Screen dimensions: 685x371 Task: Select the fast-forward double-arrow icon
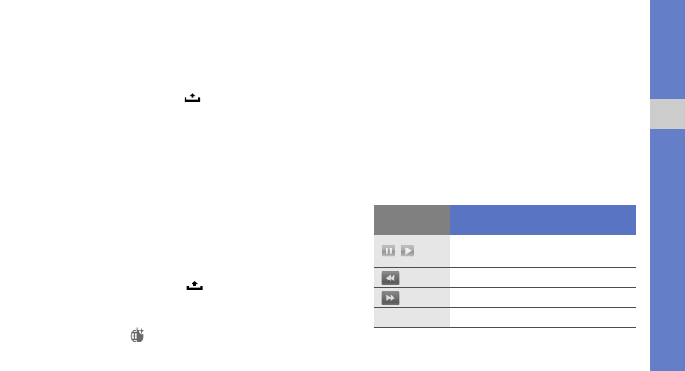coord(391,298)
